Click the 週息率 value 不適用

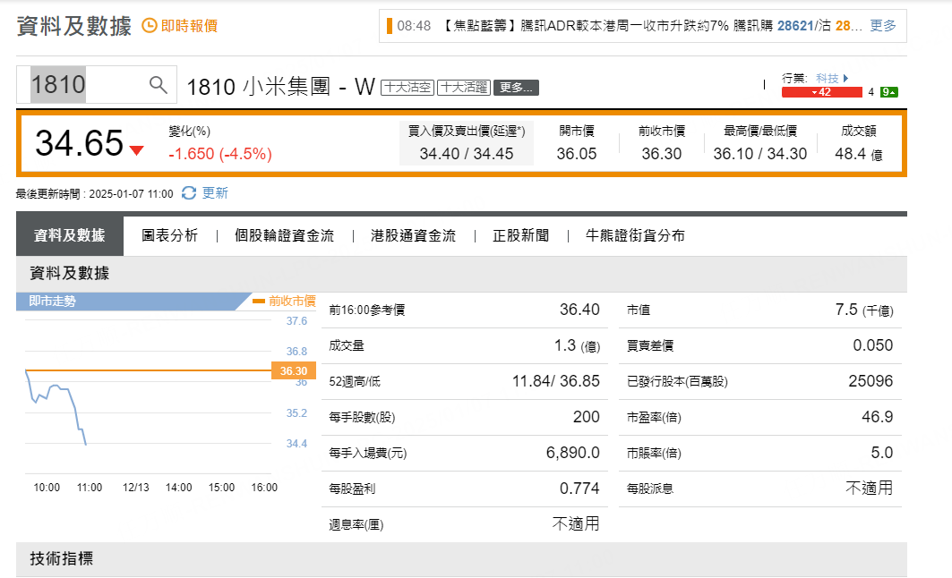tap(576, 524)
